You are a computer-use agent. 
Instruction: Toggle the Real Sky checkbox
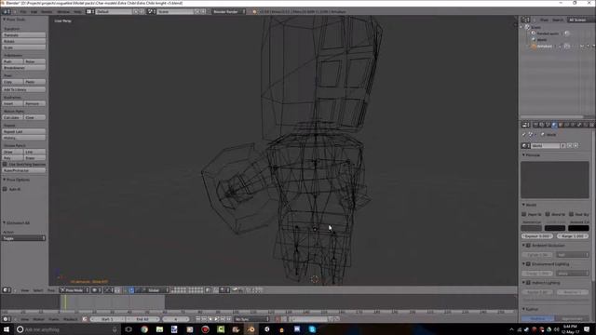click(x=571, y=215)
